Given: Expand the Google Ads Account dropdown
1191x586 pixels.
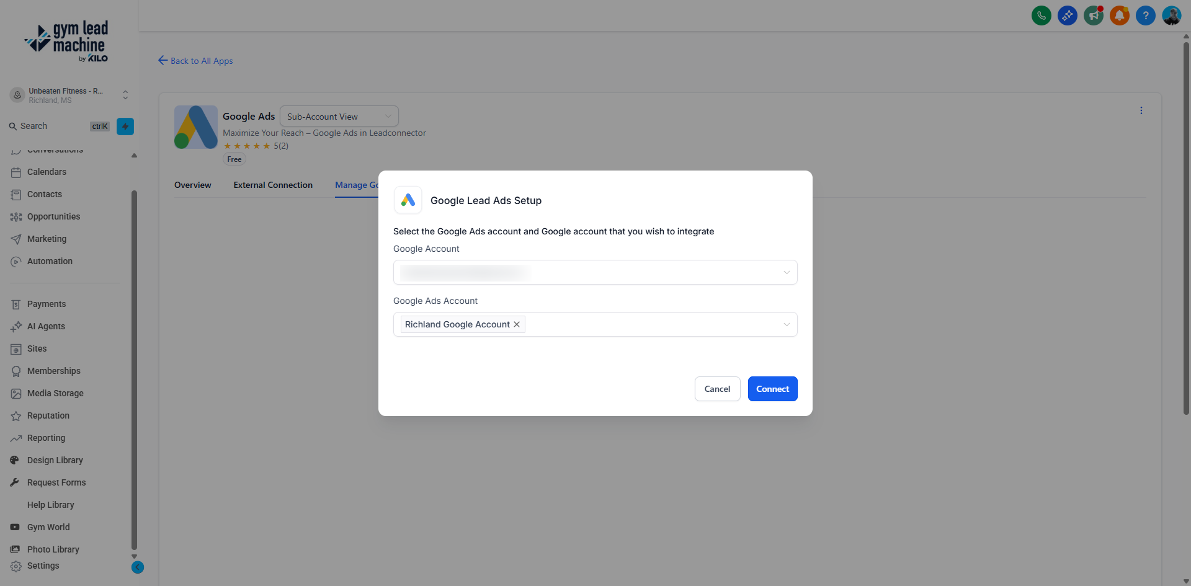Looking at the screenshot, I should 595,324.
